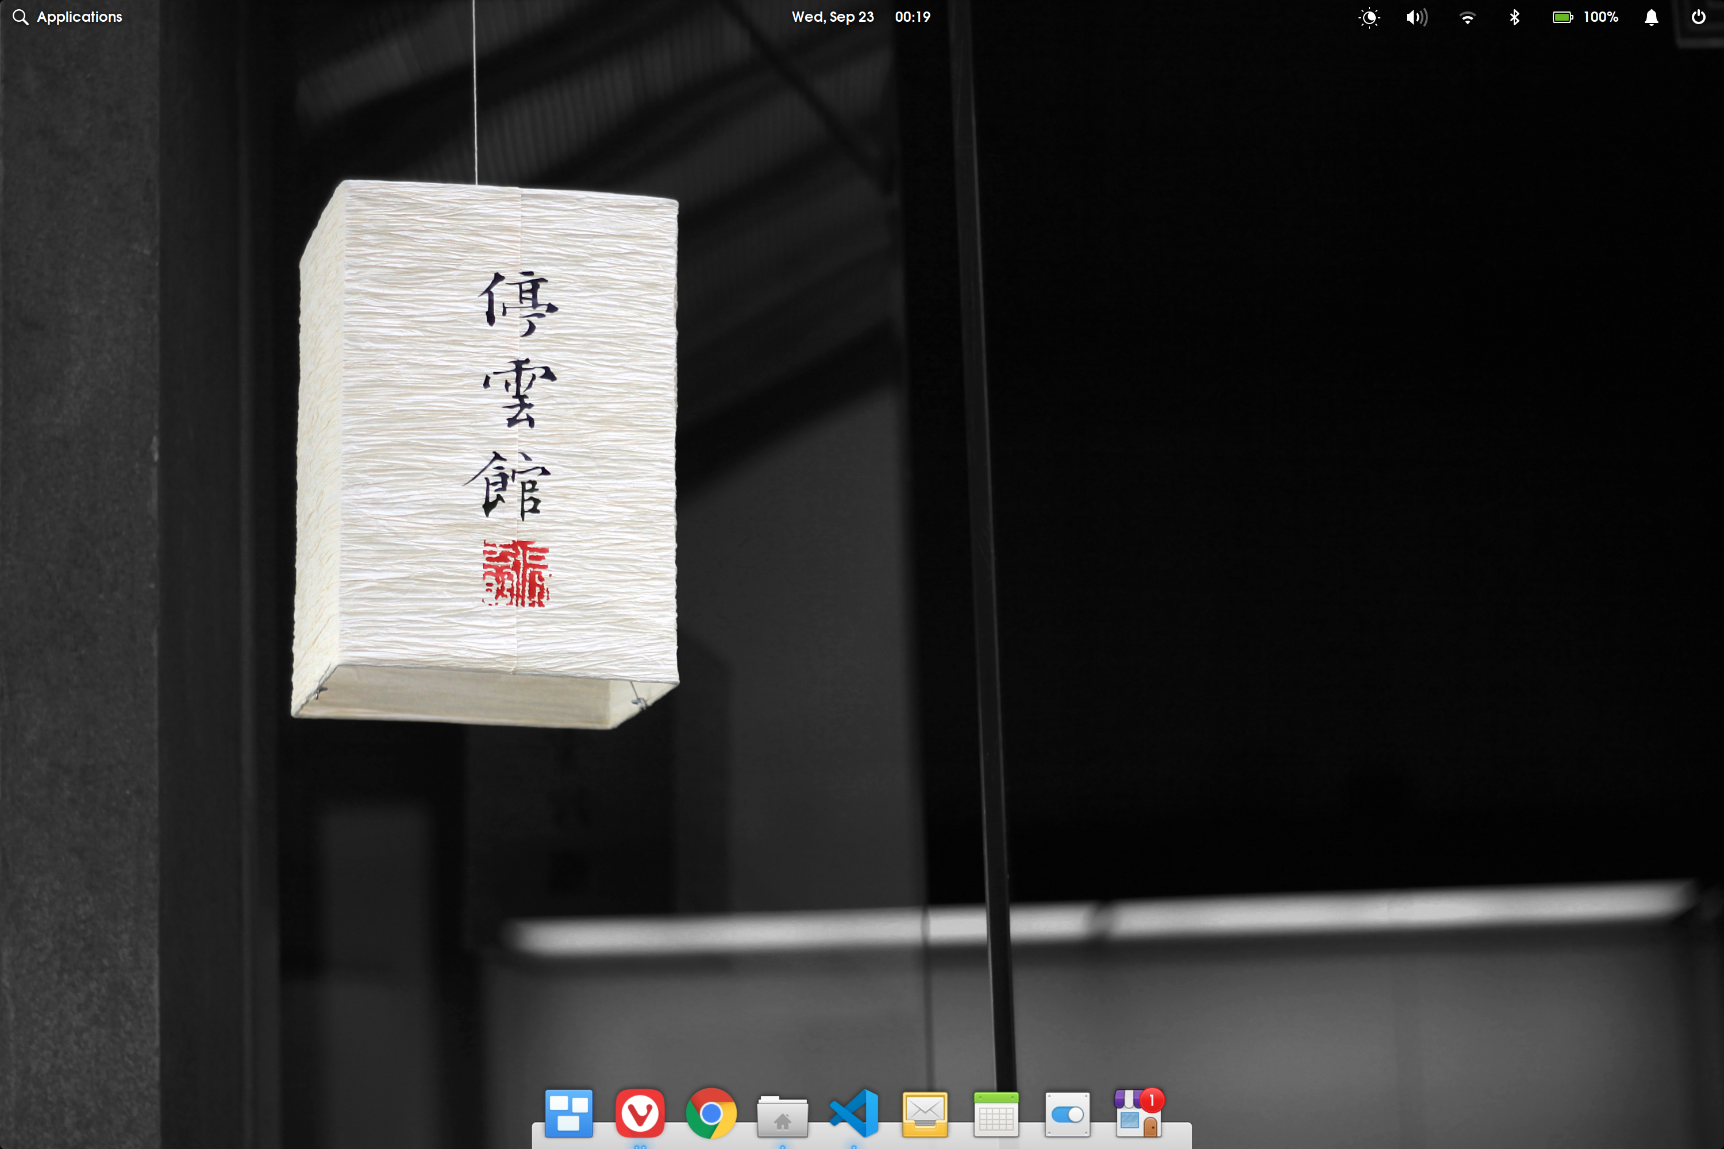Click the Night Light brightness indicator
The width and height of the screenshot is (1724, 1149).
[x=1368, y=18]
